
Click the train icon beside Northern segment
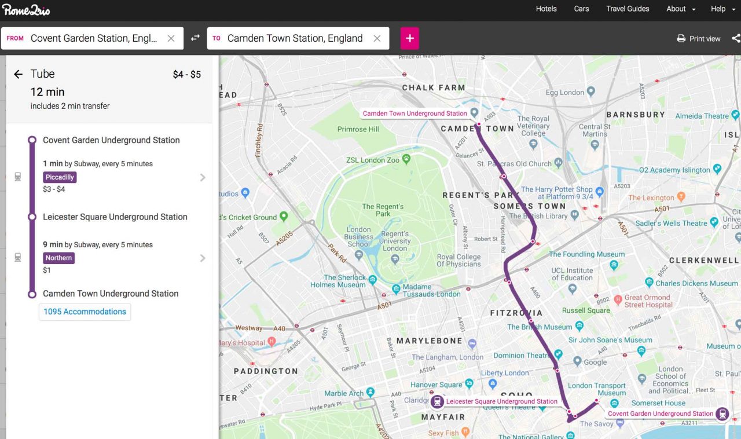click(18, 257)
